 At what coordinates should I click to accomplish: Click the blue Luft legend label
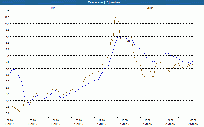pos(53,8)
